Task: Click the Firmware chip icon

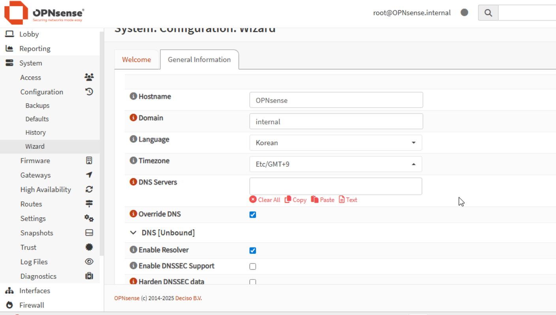Action: point(89,160)
